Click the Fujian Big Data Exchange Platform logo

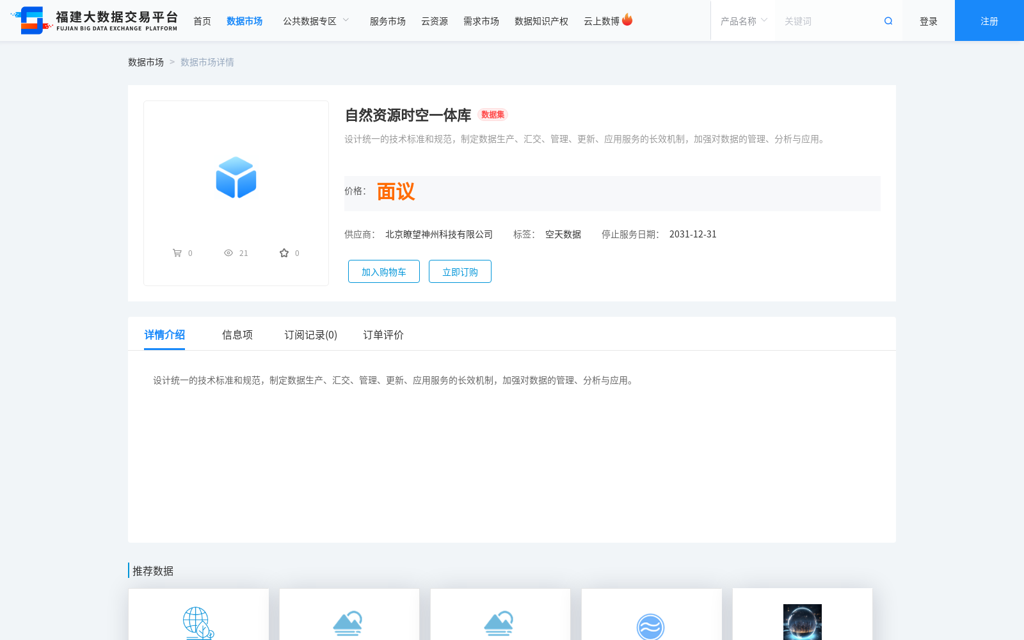click(95, 20)
